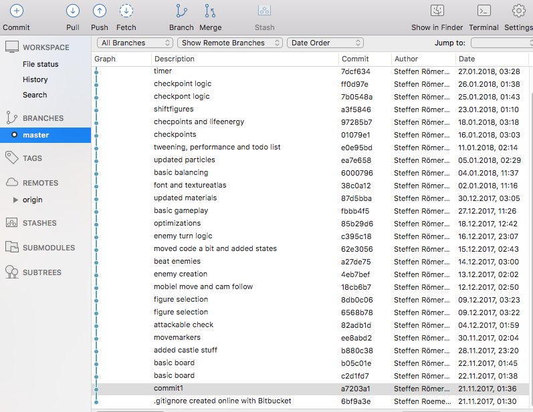Click the TAGS section header
The height and width of the screenshot is (412, 533).
point(32,158)
